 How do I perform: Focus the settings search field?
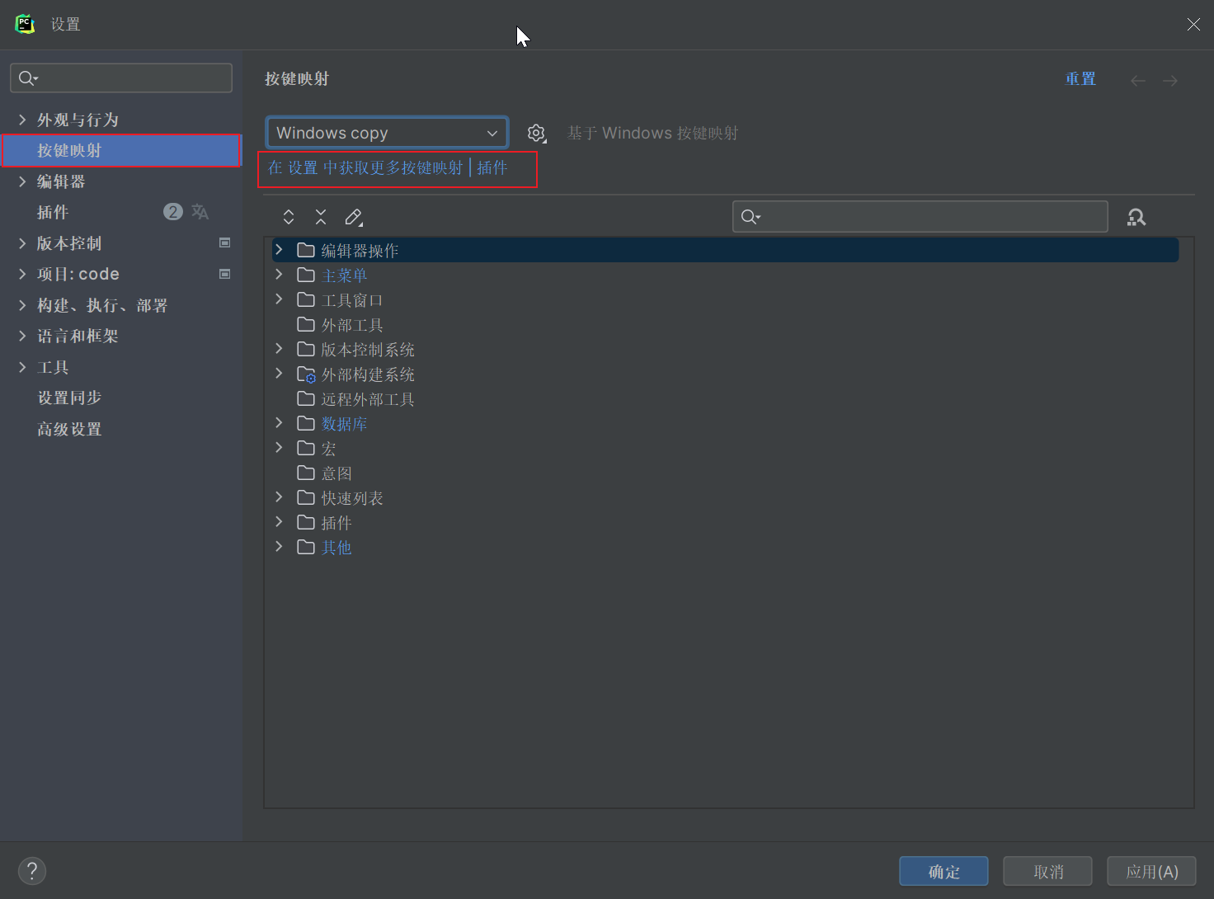[x=121, y=78]
